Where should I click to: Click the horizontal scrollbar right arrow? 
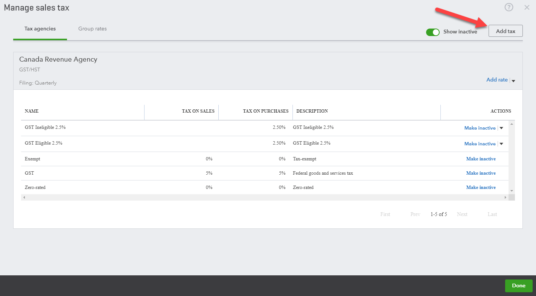pyautogui.click(x=506, y=197)
